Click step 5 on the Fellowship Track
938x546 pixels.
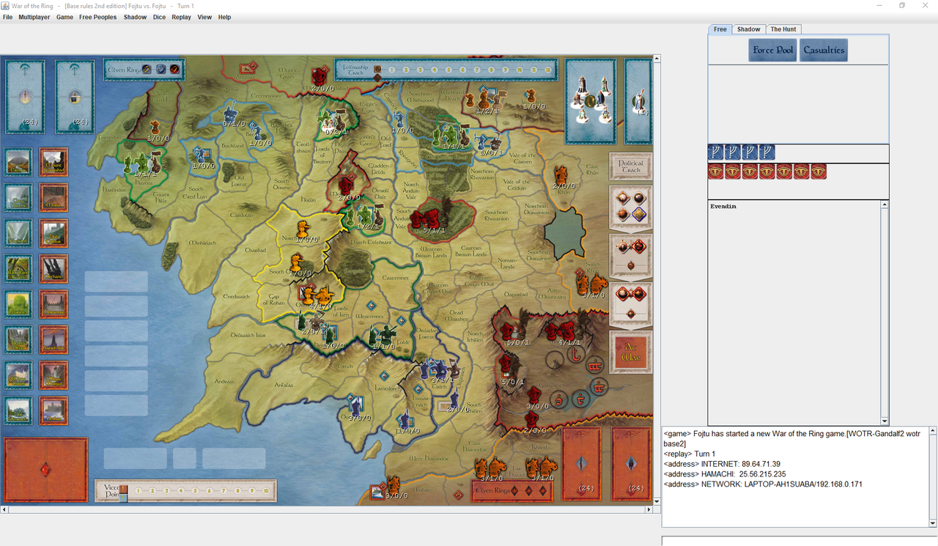pos(449,70)
